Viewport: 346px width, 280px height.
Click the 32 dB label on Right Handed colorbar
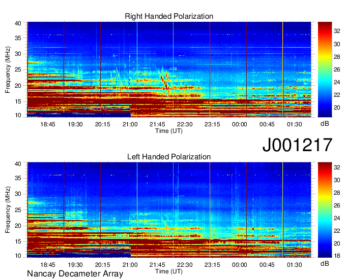(x=337, y=31)
